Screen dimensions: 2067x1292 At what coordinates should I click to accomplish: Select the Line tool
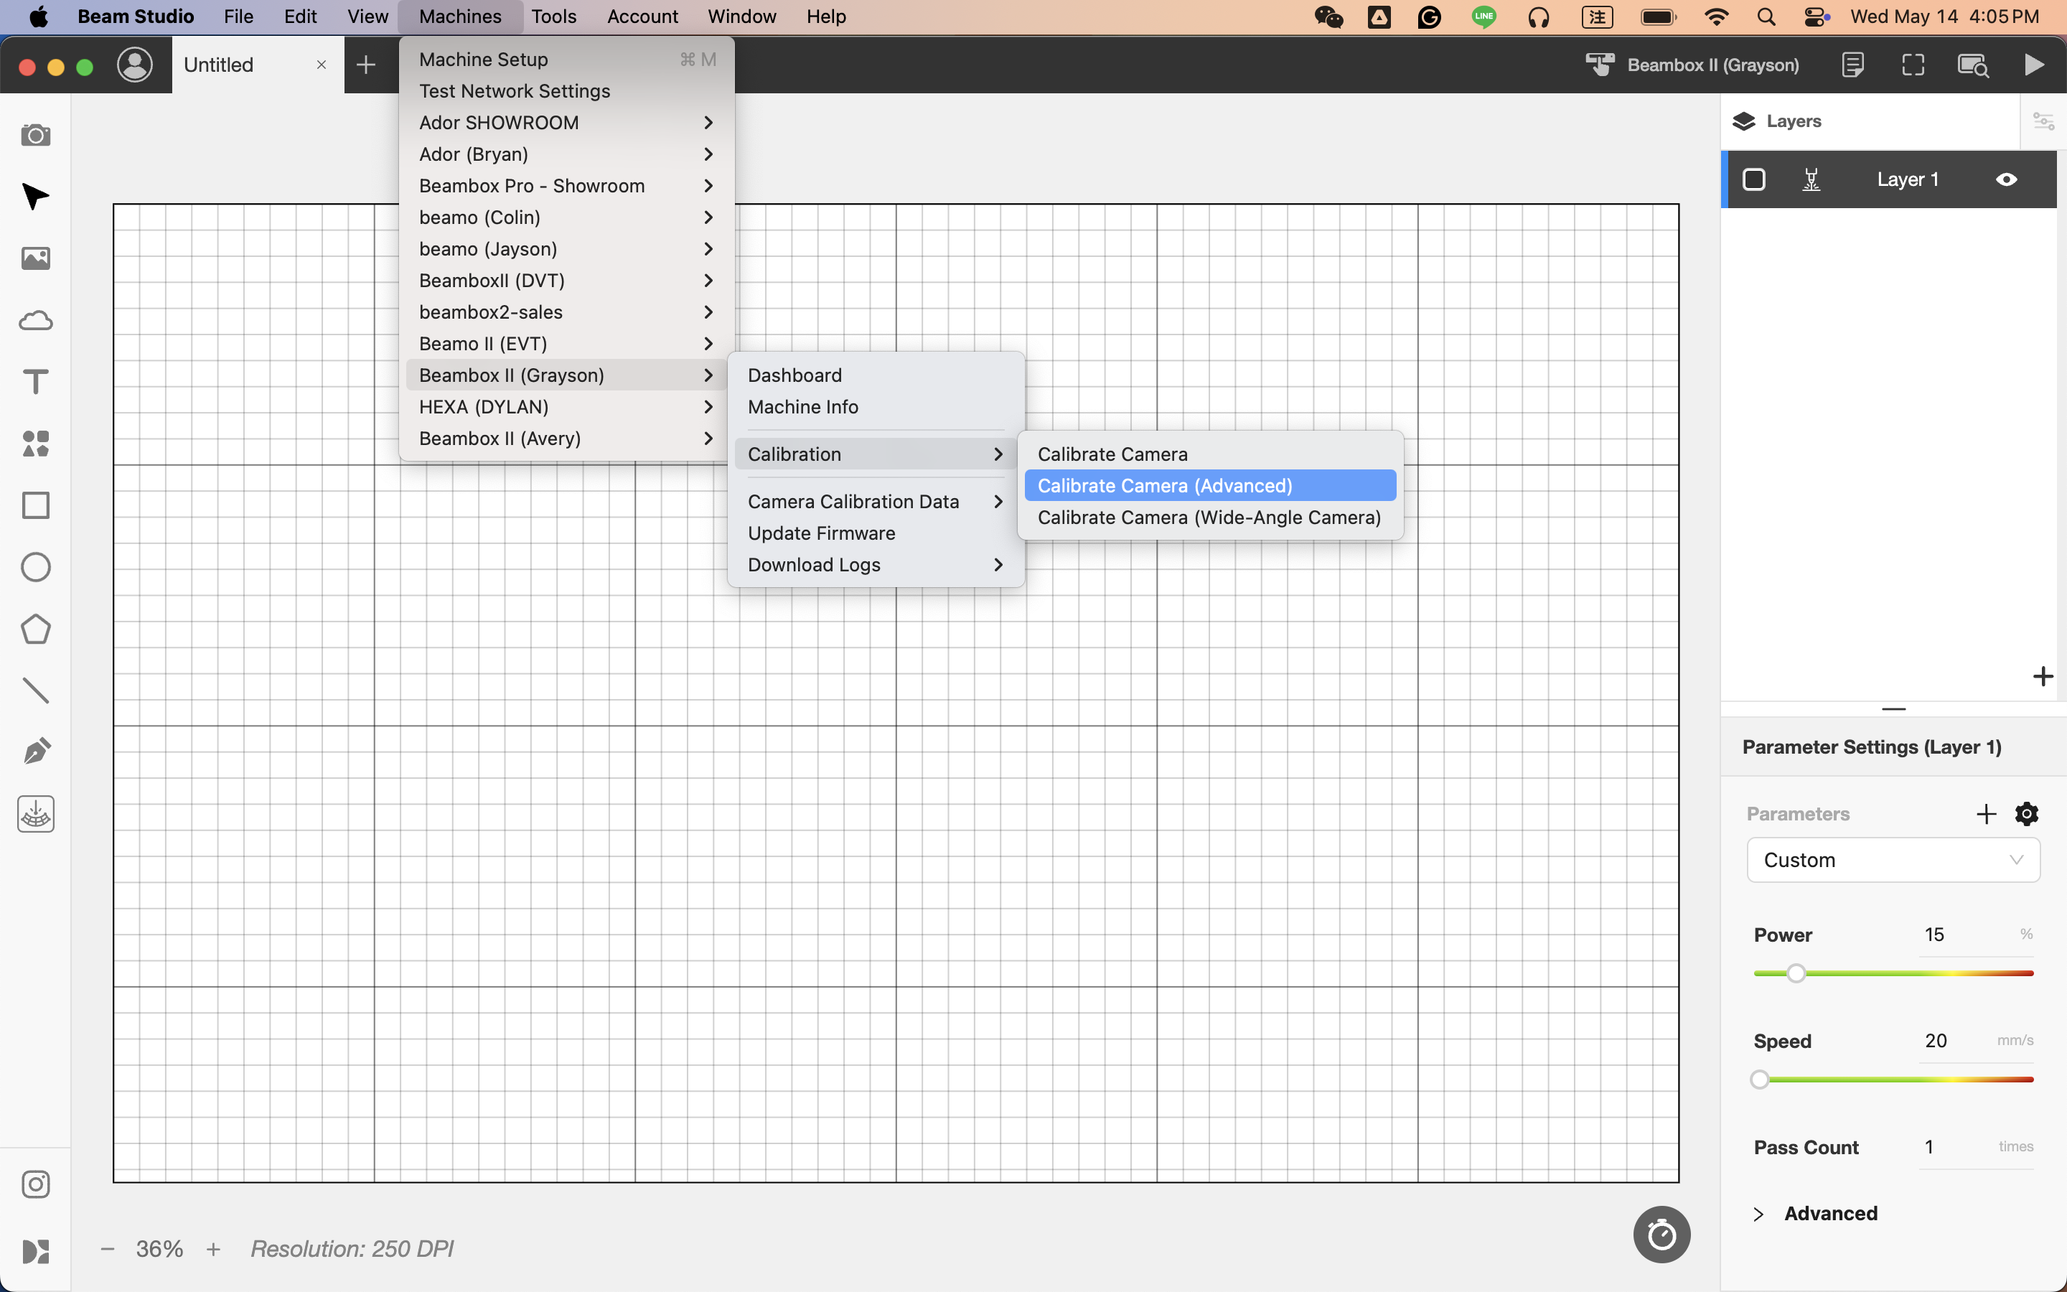35,691
